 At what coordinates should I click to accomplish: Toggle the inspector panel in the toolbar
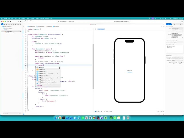182,21
